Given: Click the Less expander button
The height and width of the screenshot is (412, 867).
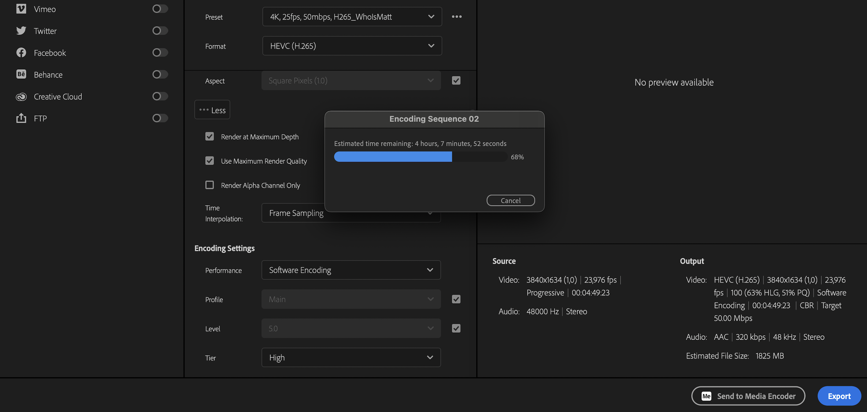Looking at the screenshot, I should tap(212, 109).
